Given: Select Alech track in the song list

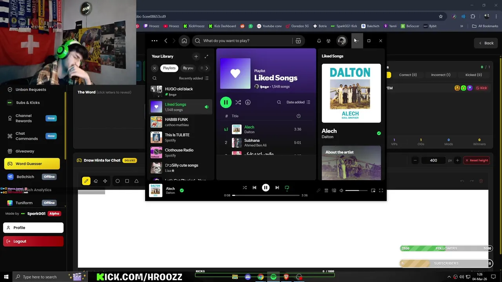Looking at the screenshot, I should (x=266, y=129).
